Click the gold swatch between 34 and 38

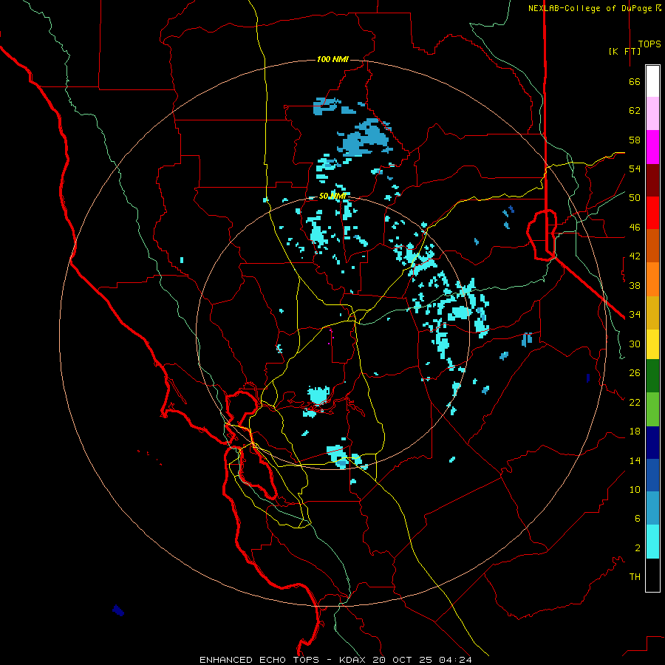652,313
